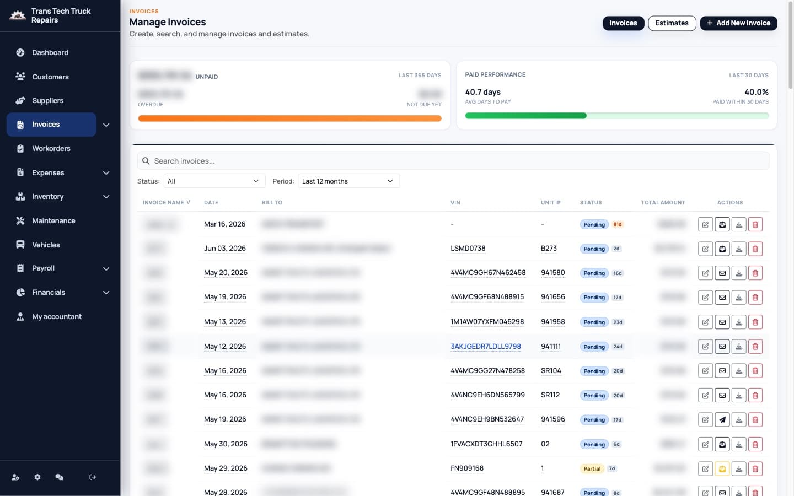
Task: Click in the Search invoices field
Action: pos(453,161)
